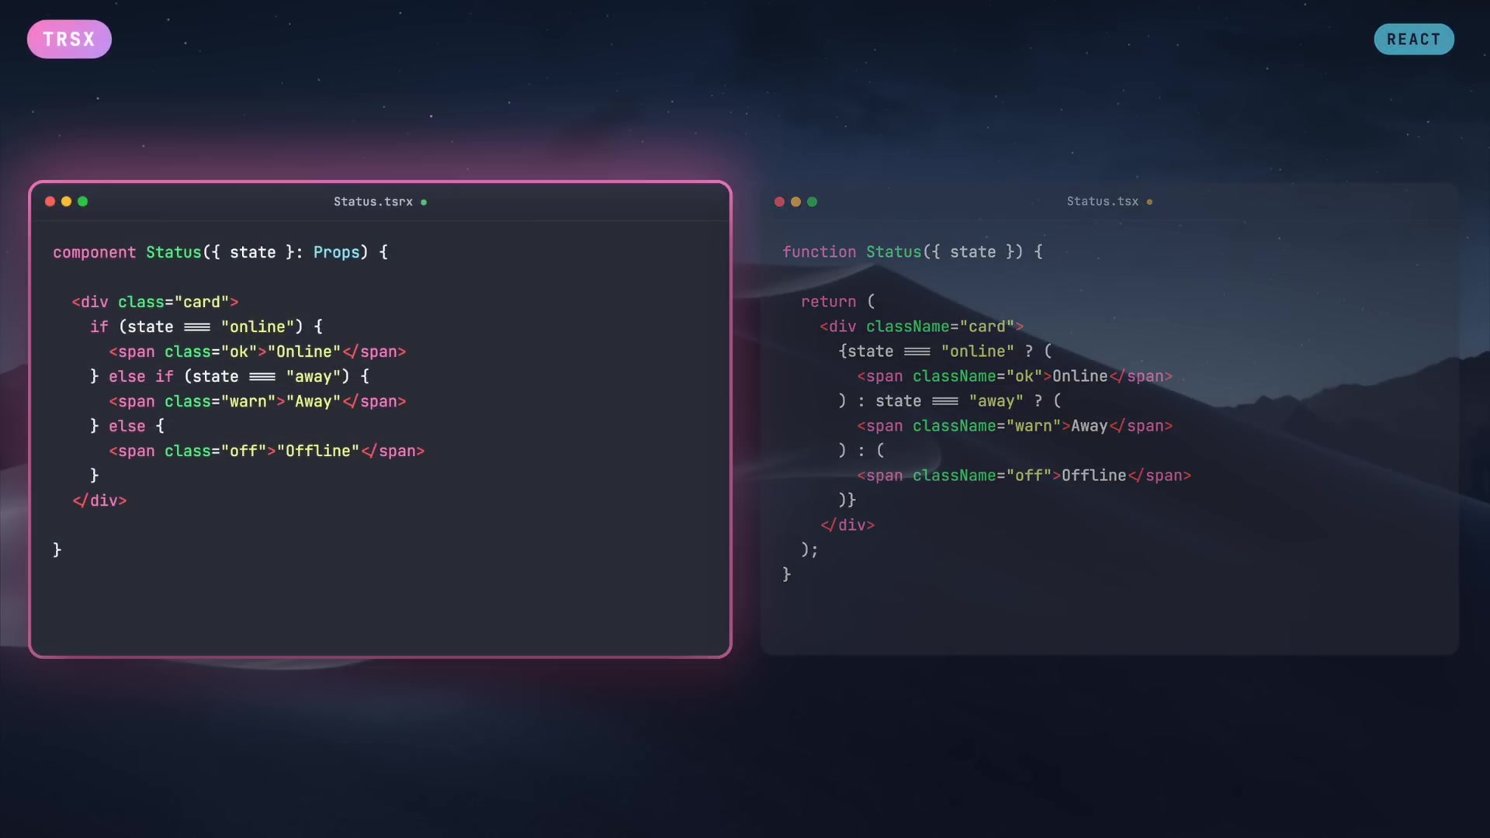The image size is (1490, 838).
Task: Click the 'else if (state === "away")' line
Action: pyautogui.click(x=230, y=376)
